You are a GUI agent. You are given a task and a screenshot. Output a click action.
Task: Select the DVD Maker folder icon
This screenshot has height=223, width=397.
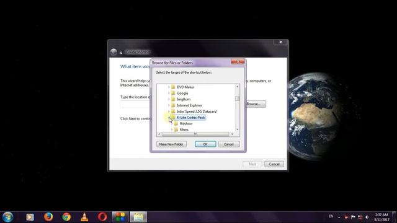174,87
